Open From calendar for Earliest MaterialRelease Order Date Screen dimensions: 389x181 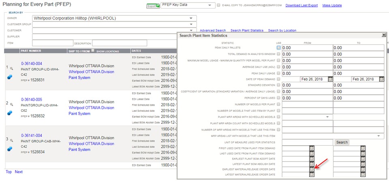pyautogui.click(x=312, y=169)
